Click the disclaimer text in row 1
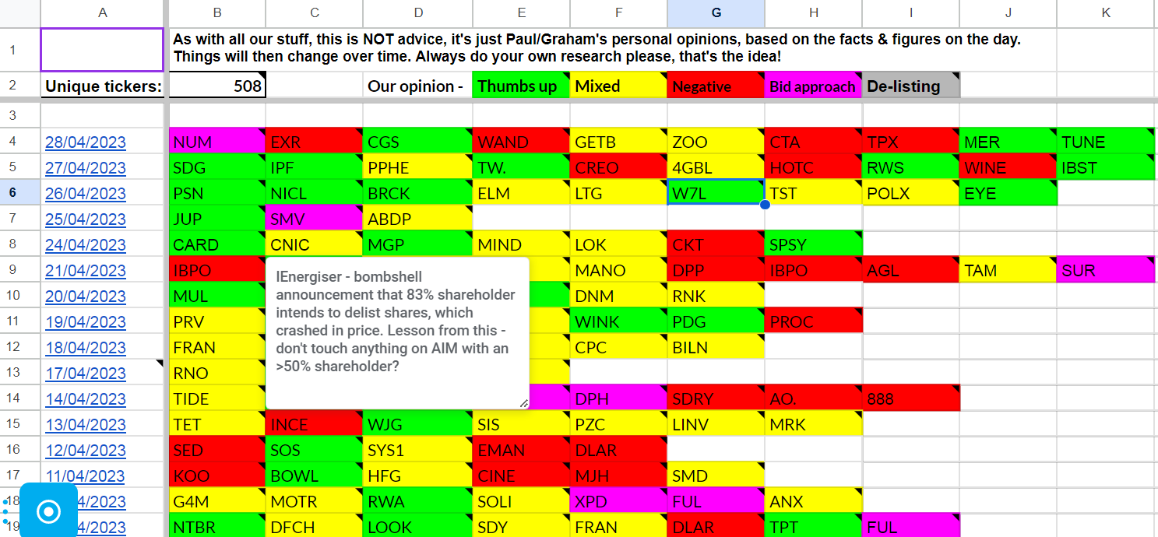This screenshot has height=537, width=1158. (x=597, y=48)
